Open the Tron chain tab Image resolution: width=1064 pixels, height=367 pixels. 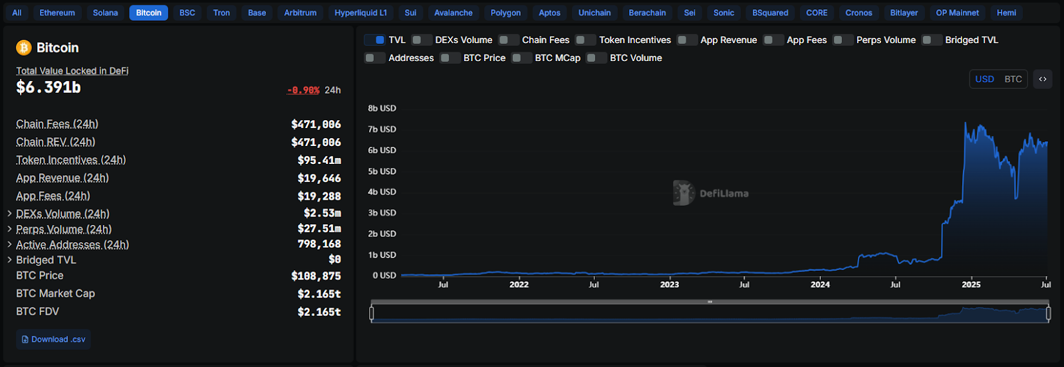pyautogui.click(x=221, y=13)
